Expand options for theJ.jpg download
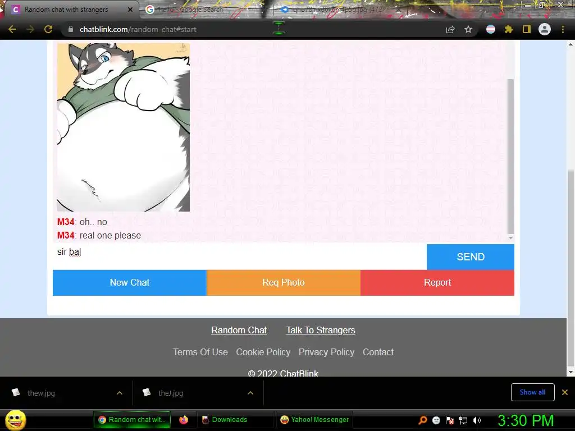Image resolution: width=575 pixels, height=431 pixels. pos(250,393)
